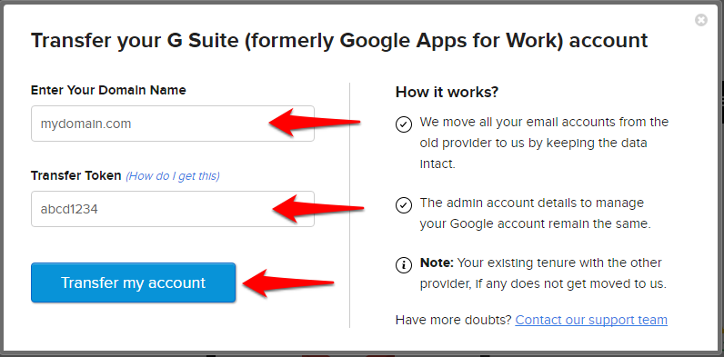724x357 pixels.
Task: Click the bold 'Note:' text
Action: (x=437, y=263)
